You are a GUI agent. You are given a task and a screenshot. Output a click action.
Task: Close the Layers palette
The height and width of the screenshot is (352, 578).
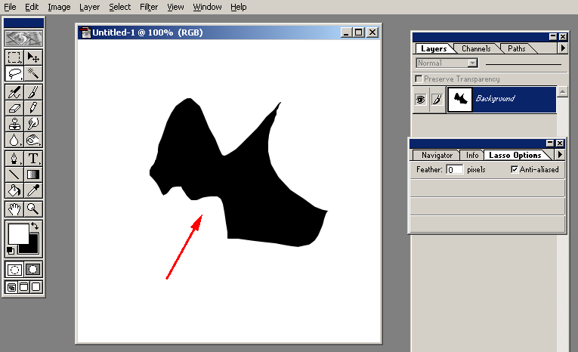click(x=563, y=36)
